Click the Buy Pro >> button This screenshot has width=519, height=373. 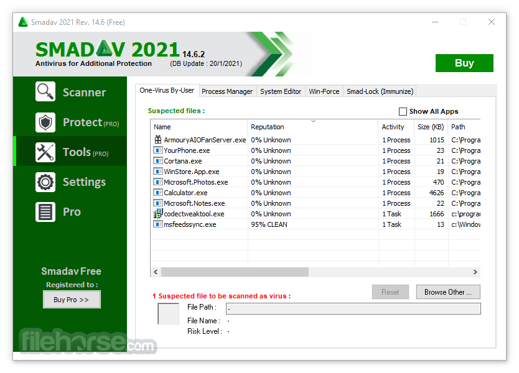click(72, 300)
